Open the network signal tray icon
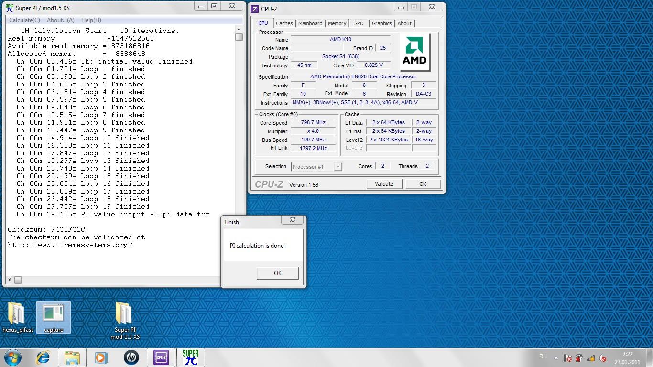 (591, 358)
